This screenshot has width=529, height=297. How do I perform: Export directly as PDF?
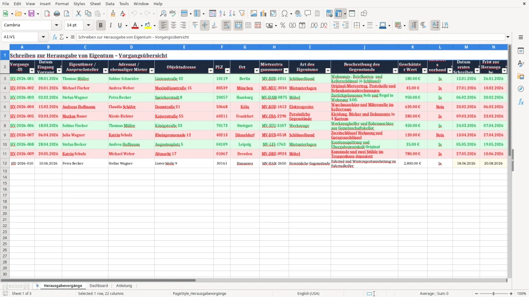pyautogui.click(x=47, y=14)
